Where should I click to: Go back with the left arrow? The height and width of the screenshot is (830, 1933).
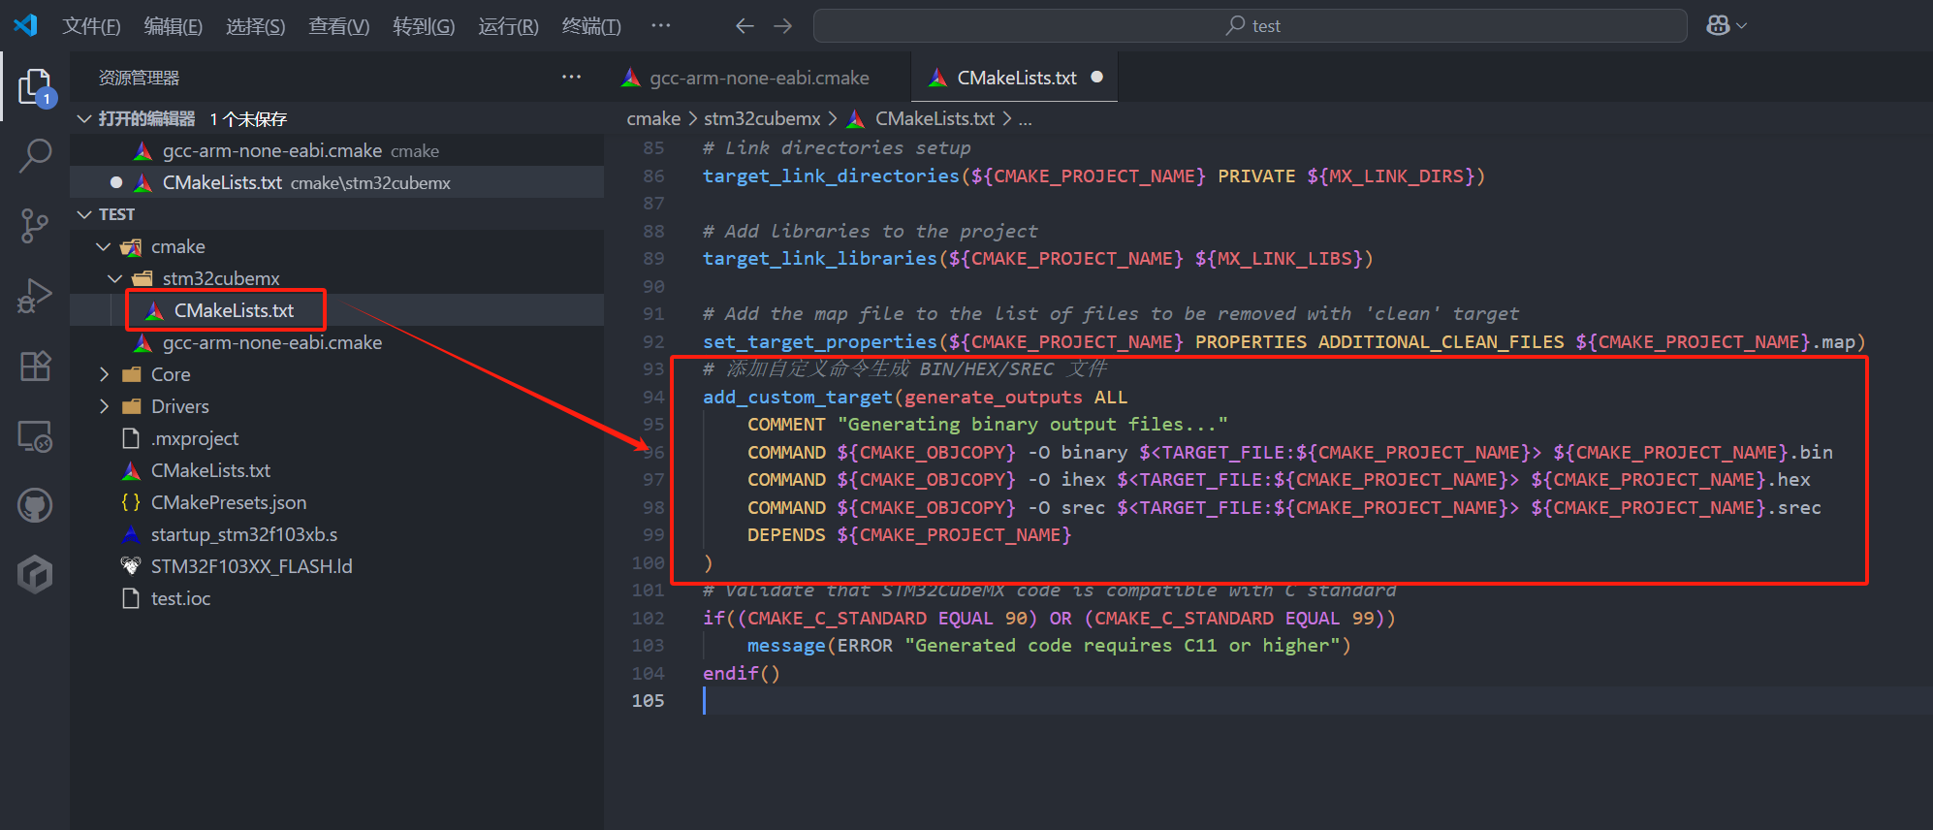[x=745, y=26]
